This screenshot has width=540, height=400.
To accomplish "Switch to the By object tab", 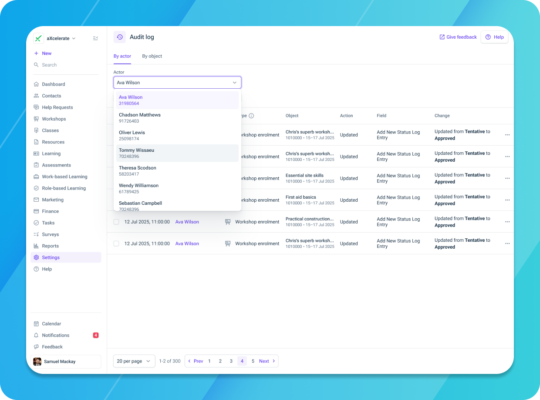I will pos(152,56).
